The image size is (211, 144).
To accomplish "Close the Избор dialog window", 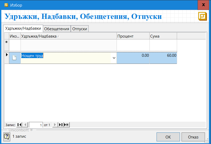I will pos(203,5).
